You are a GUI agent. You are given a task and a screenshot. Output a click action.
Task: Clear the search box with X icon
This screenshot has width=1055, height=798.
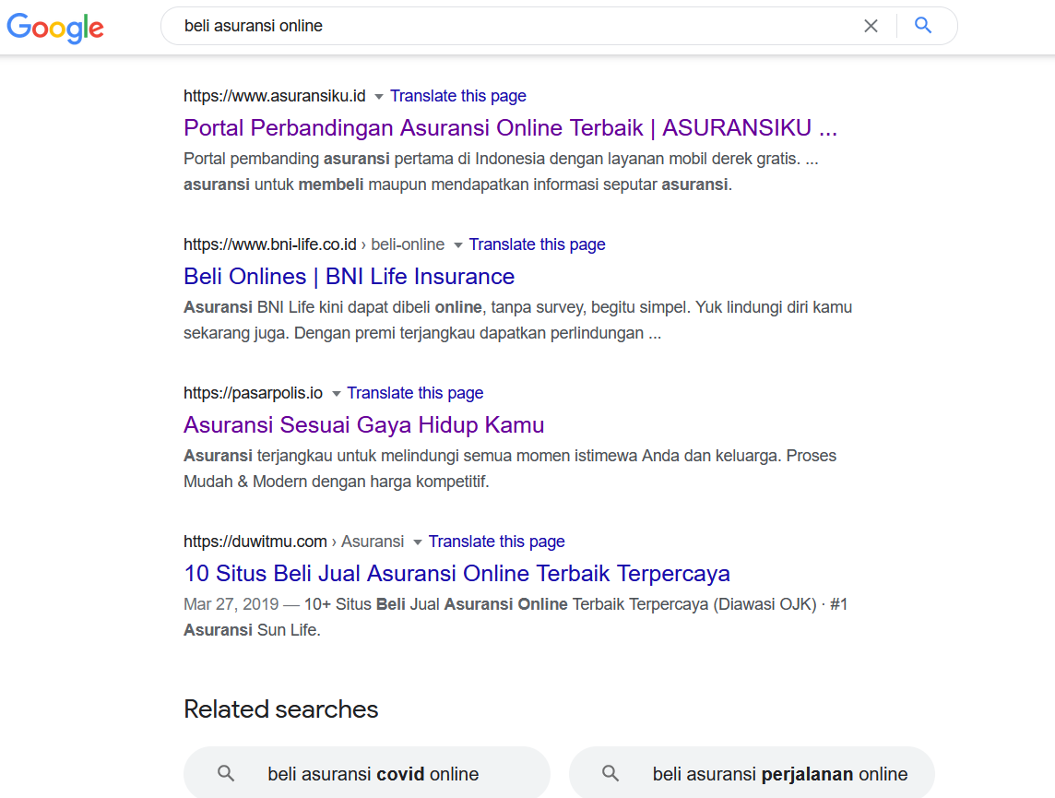[871, 26]
